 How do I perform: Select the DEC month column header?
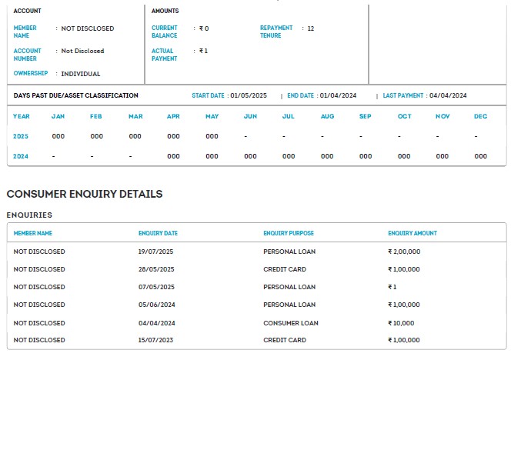pos(480,116)
